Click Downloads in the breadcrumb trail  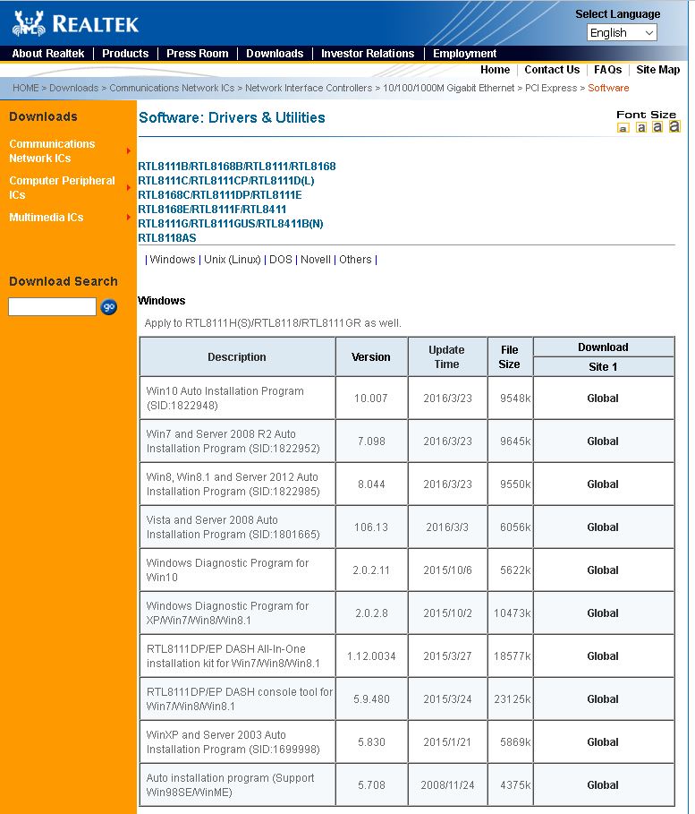click(x=73, y=88)
